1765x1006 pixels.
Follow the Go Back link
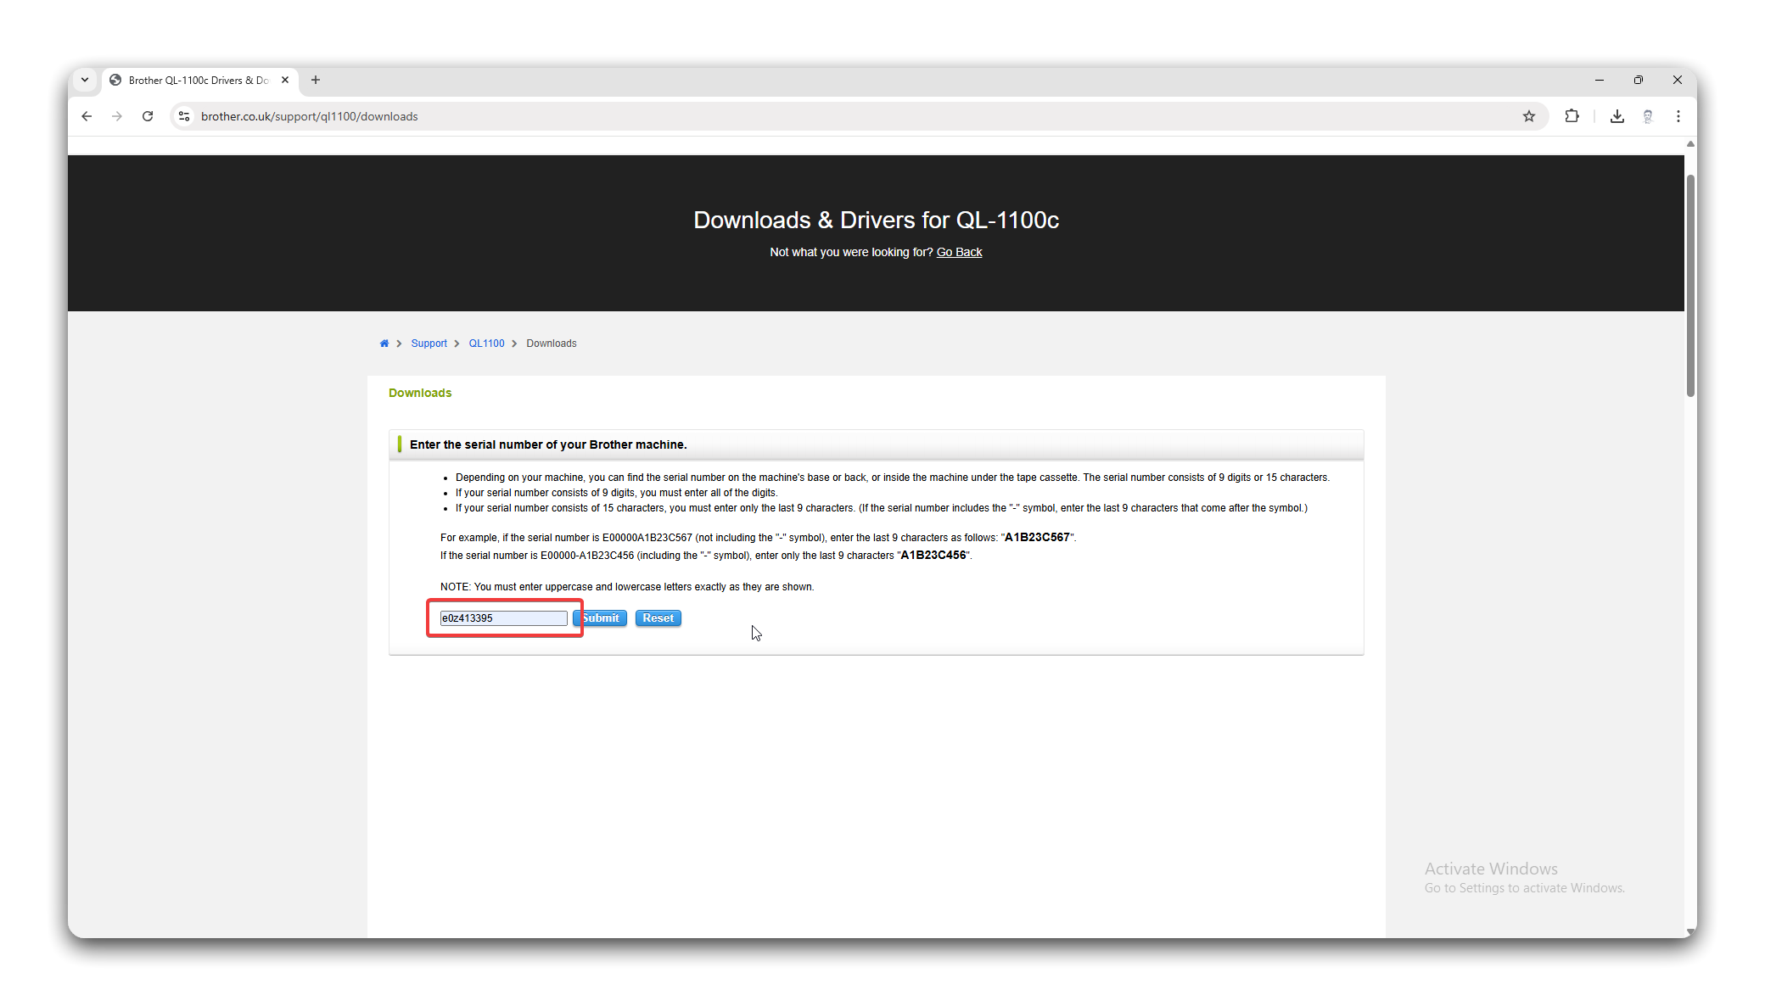pyautogui.click(x=959, y=252)
